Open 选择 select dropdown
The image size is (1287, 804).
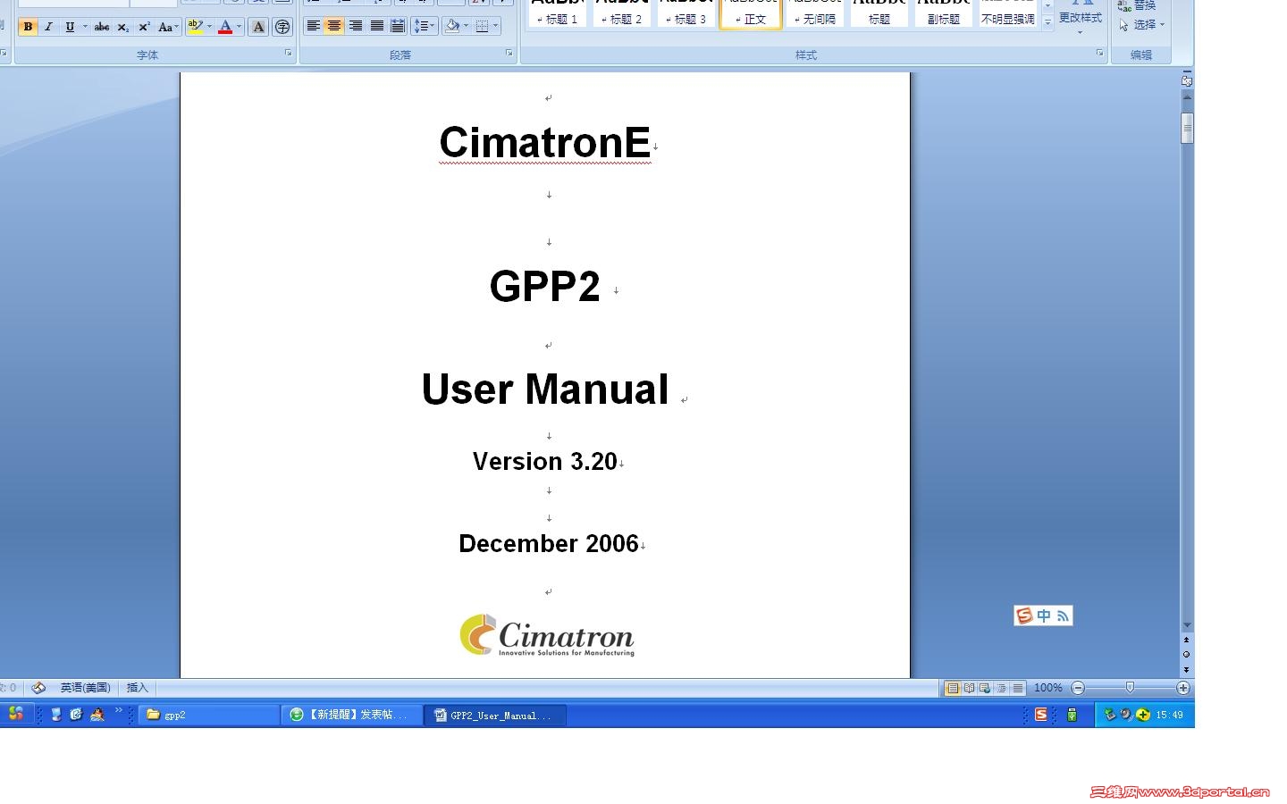tap(1142, 25)
